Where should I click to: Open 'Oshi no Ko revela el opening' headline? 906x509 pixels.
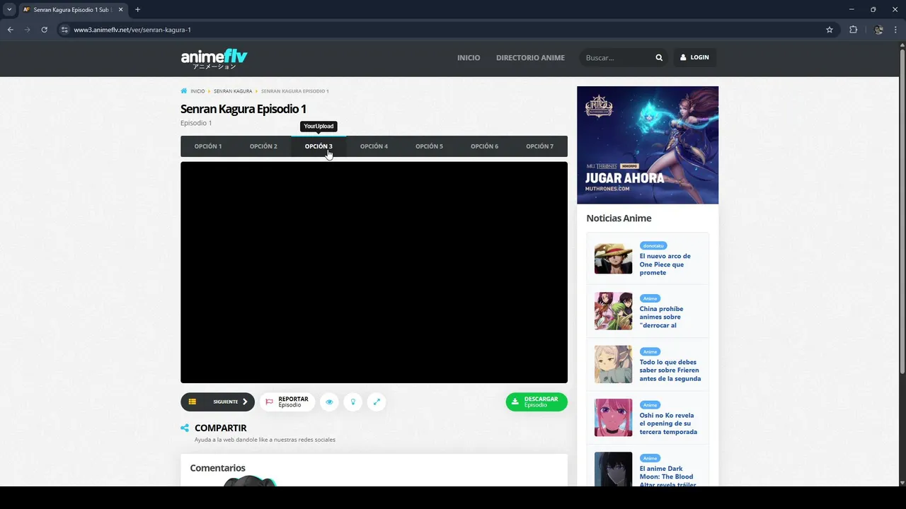pos(668,423)
